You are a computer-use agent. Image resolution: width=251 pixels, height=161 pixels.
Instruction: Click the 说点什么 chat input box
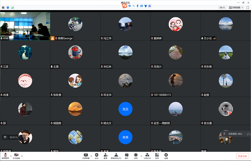(x=14, y=137)
